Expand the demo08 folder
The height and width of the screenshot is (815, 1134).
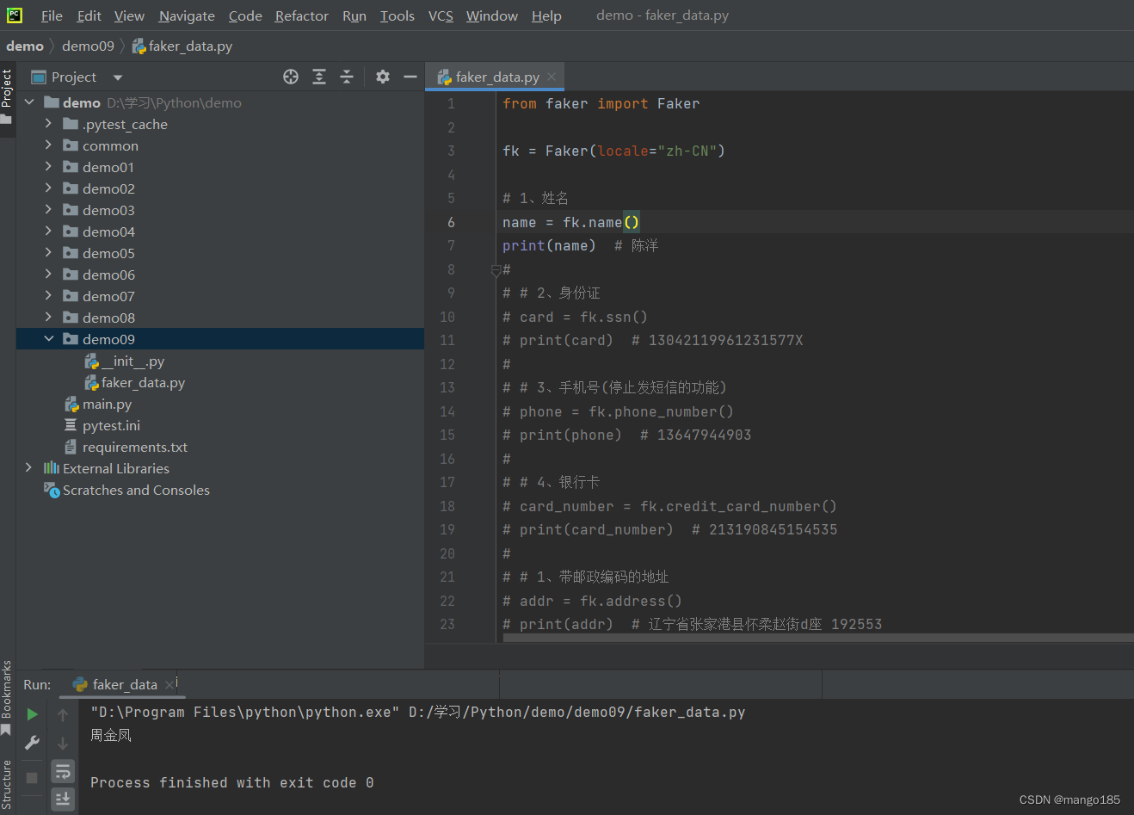tap(48, 318)
